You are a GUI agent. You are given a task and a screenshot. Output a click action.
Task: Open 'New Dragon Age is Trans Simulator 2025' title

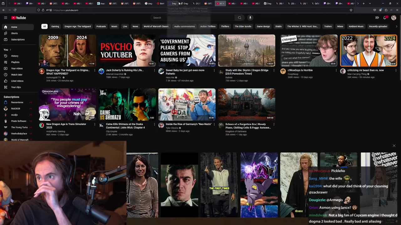pyautogui.click(x=66, y=126)
